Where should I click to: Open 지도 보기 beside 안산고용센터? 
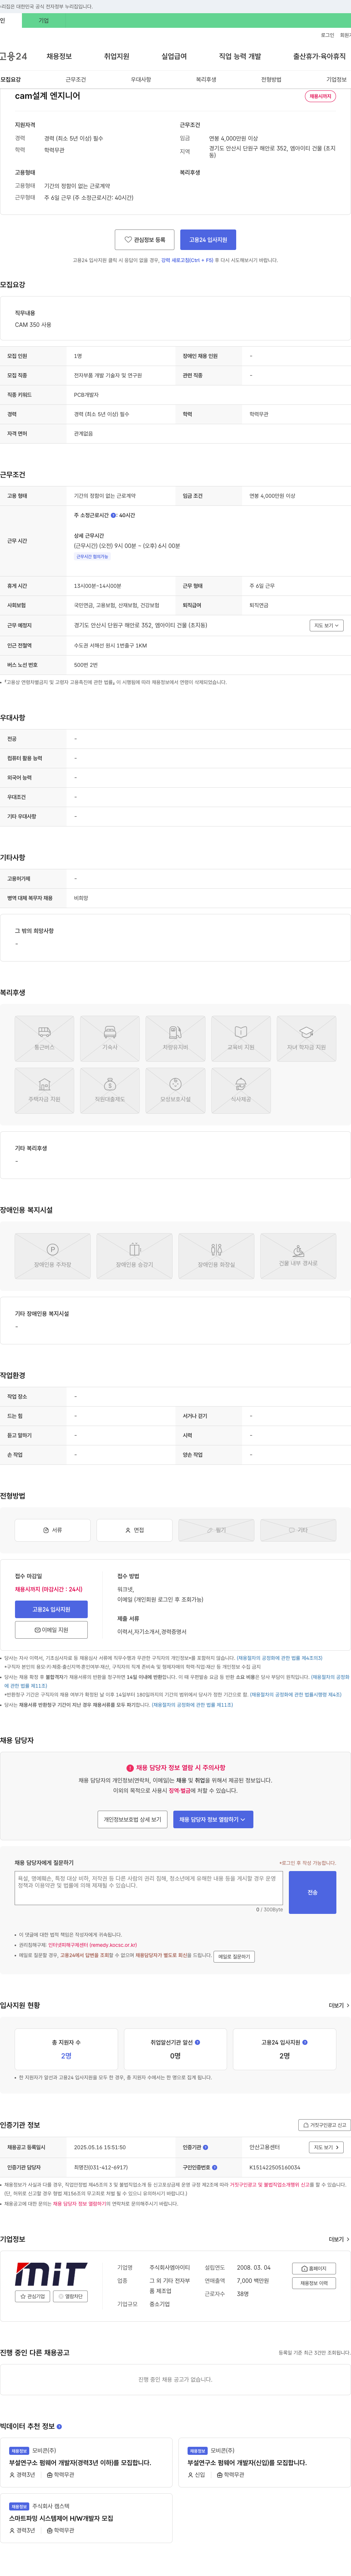[x=327, y=2147]
